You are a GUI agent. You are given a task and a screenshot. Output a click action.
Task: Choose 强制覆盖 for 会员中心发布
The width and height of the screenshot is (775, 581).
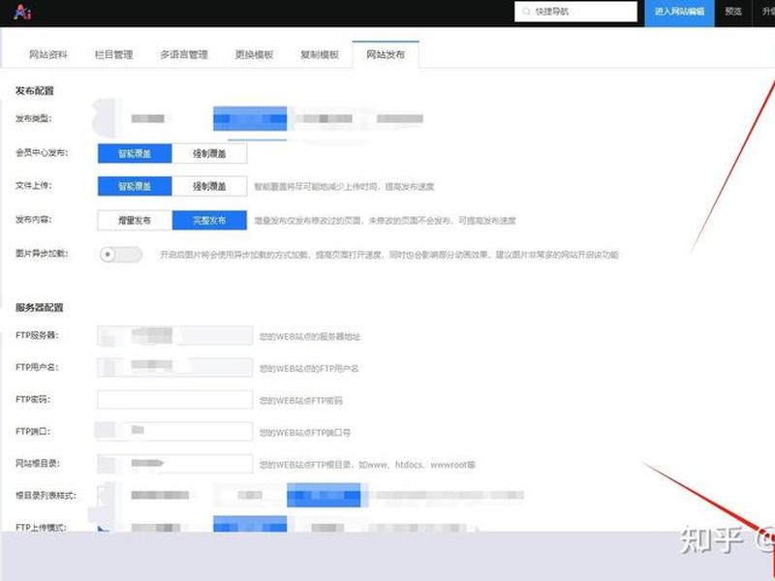tap(209, 154)
